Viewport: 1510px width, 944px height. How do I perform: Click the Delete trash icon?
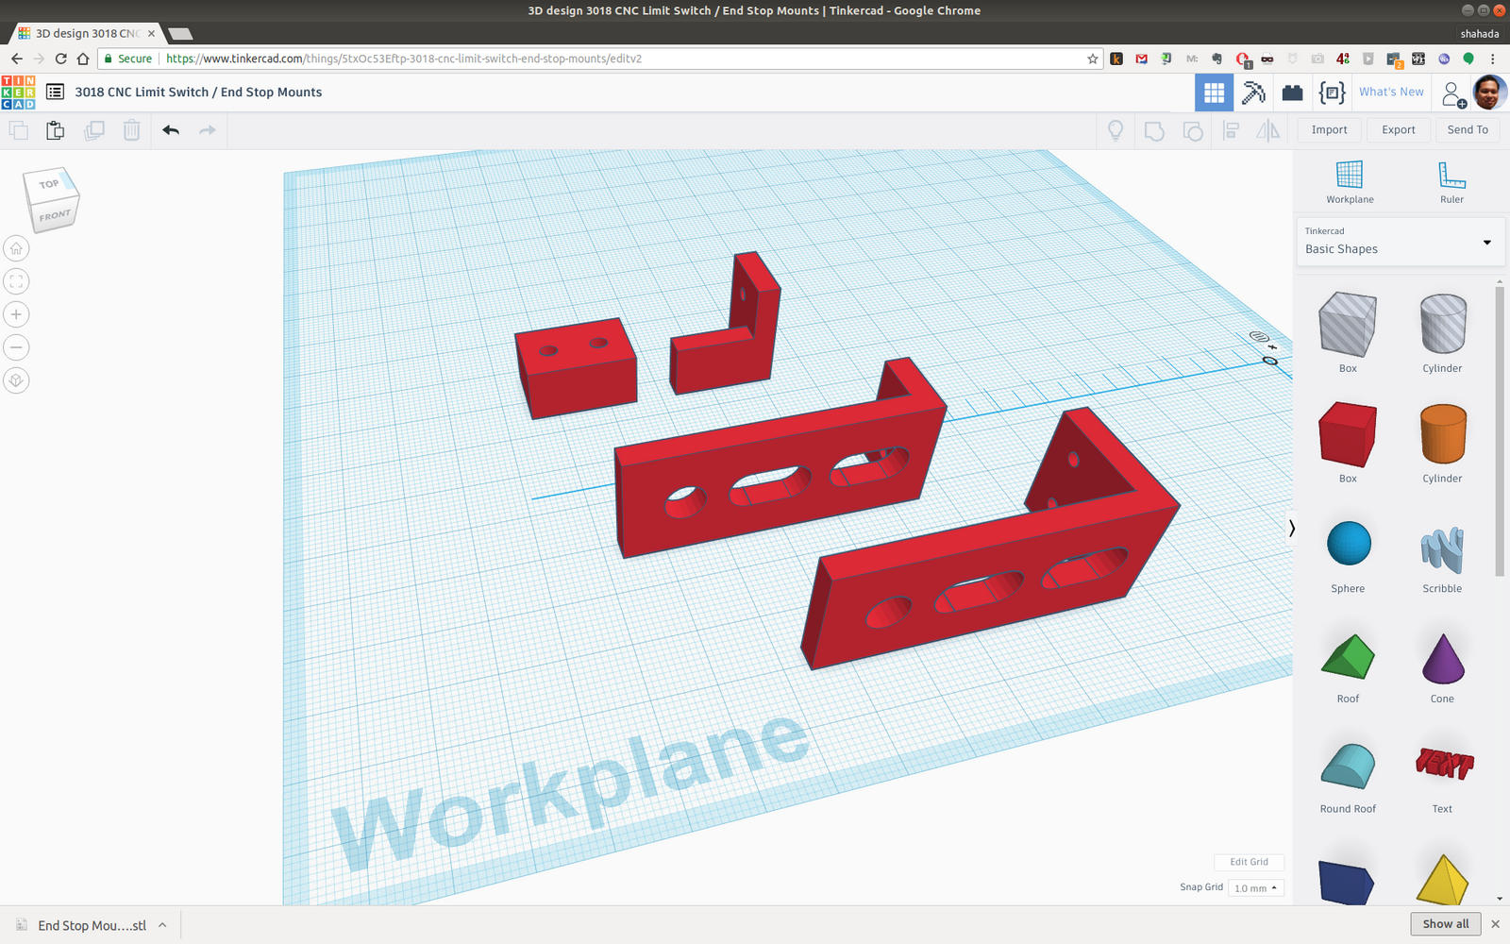click(131, 130)
